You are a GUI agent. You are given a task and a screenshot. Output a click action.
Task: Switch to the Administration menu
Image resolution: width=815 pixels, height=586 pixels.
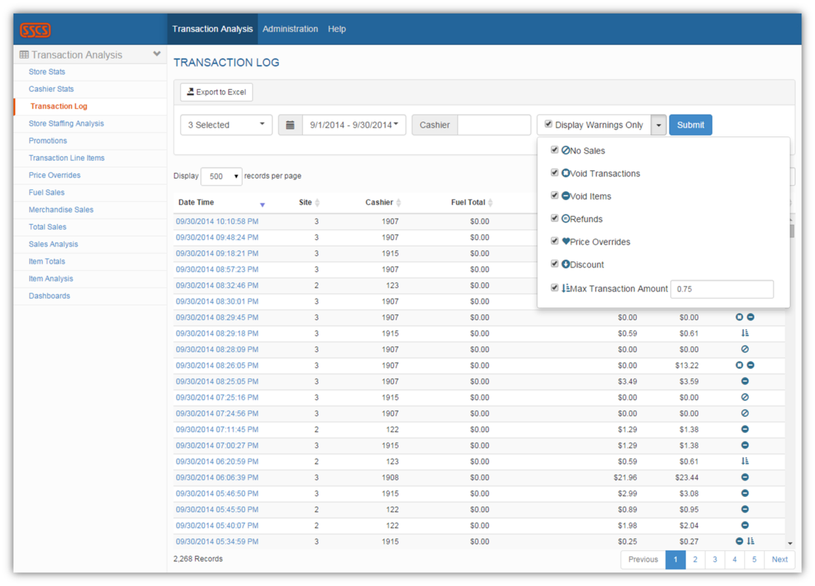click(x=290, y=29)
